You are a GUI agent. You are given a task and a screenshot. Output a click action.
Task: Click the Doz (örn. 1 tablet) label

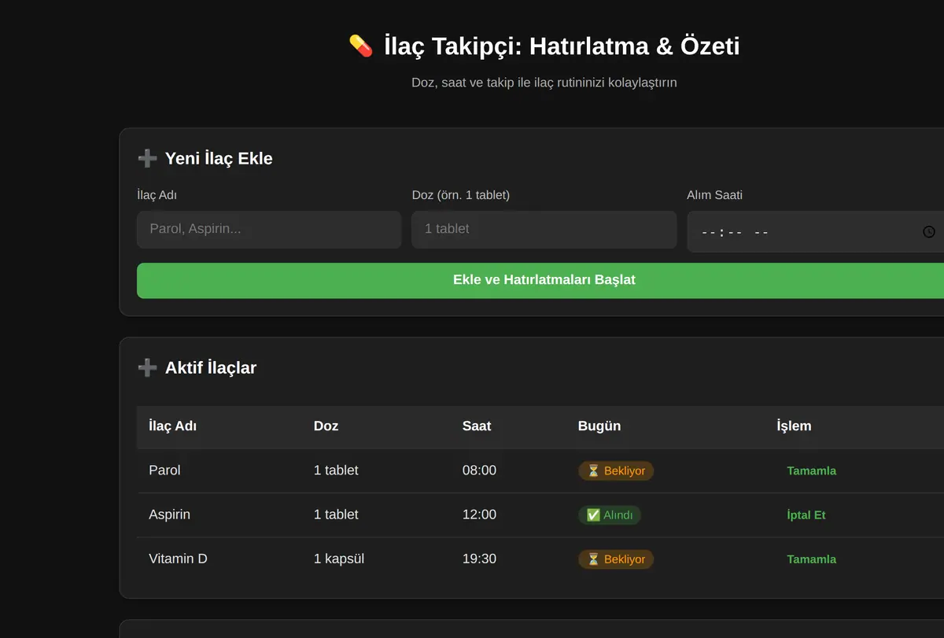[461, 195]
